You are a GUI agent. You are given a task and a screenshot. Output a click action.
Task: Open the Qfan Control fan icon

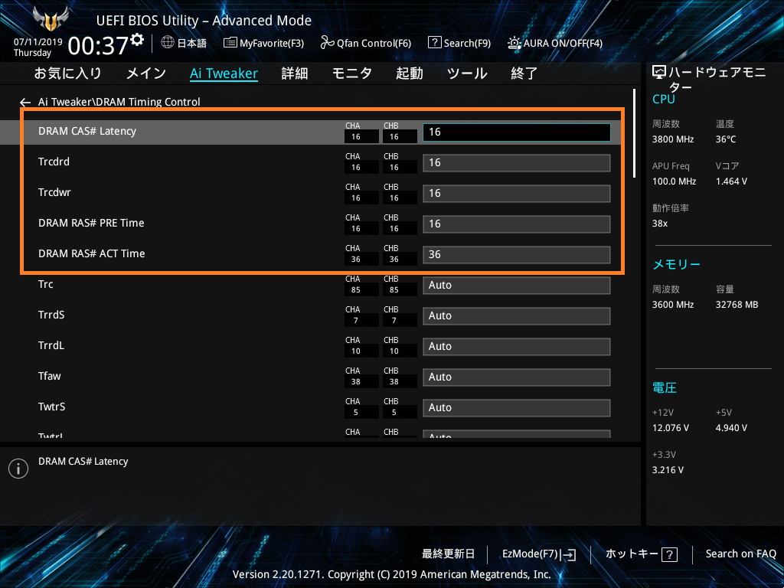pyautogui.click(x=327, y=43)
